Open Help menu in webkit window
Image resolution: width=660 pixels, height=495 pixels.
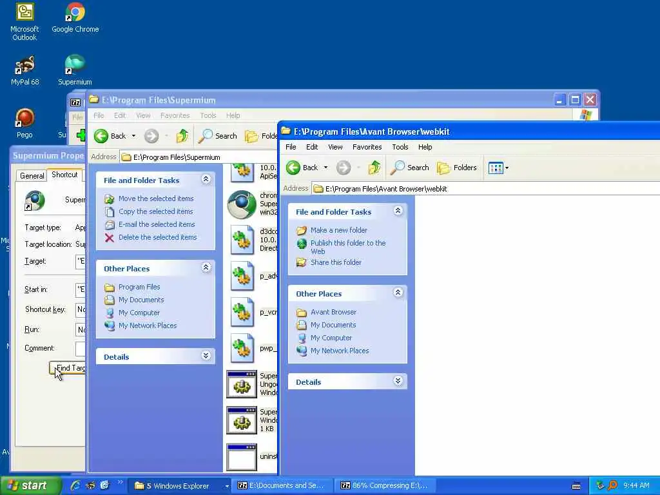pyautogui.click(x=425, y=147)
